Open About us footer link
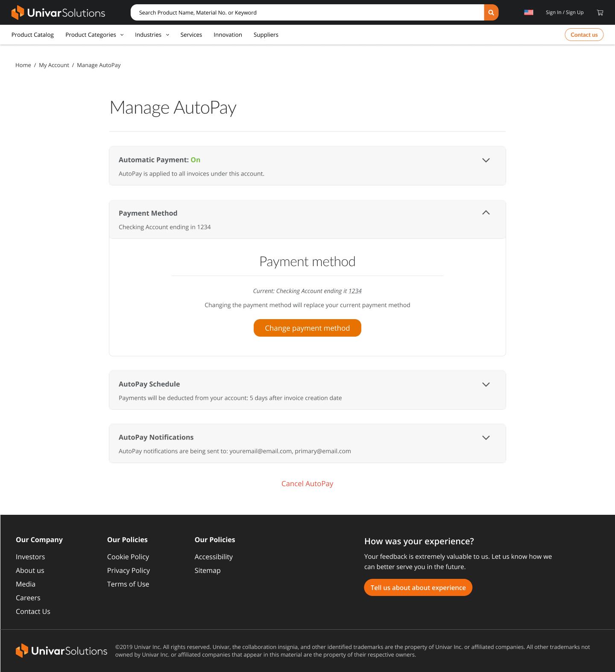Image resolution: width=615 pixels, height=672 pixels. click(x=30, y=570)
